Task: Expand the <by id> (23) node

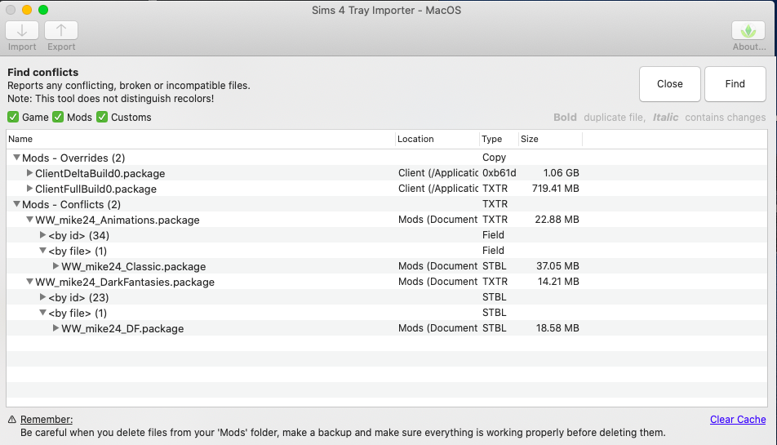Action: pos(42,297)
